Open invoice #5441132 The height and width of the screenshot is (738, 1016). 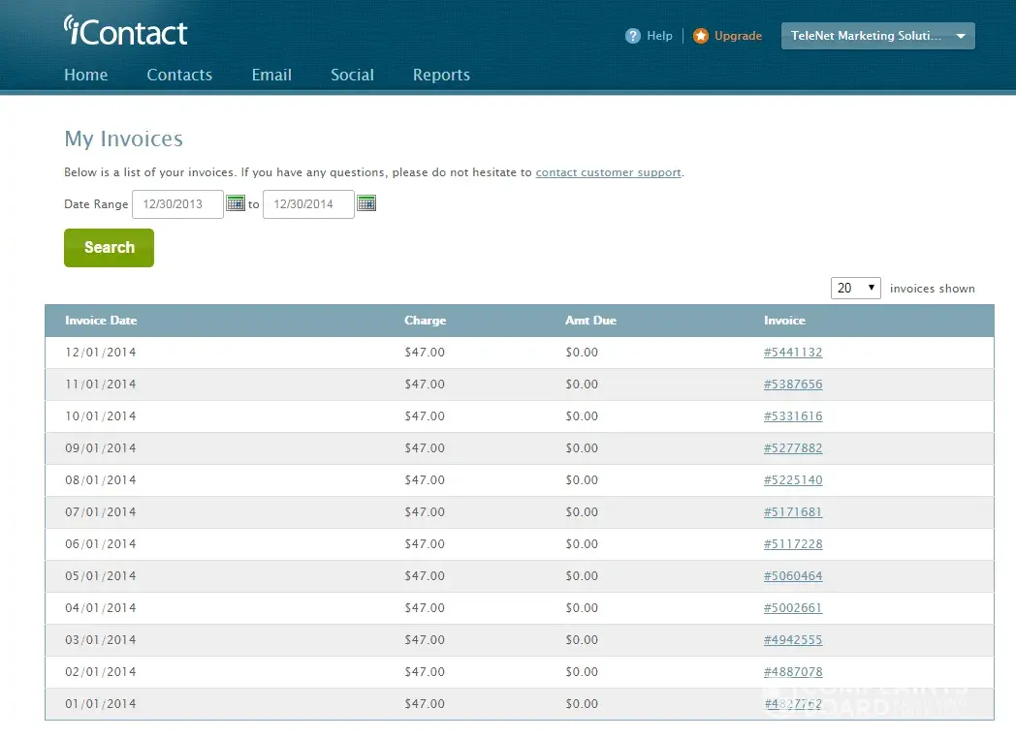[x=793, y=353]
